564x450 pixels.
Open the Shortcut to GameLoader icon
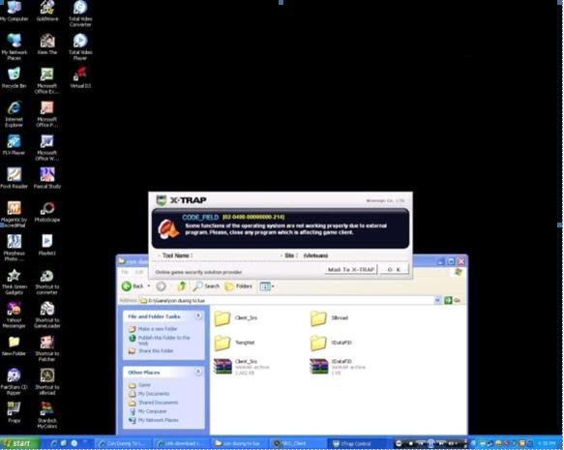click(46, 315)
